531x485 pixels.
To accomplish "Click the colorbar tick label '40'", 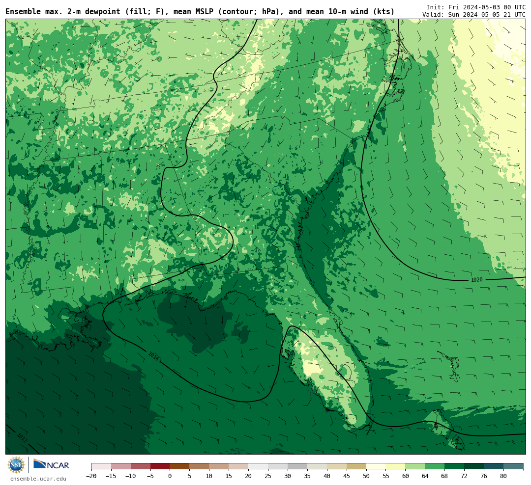I will 327,476.
